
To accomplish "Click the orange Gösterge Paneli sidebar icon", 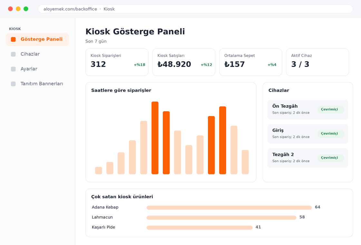I will pos(13,39).
